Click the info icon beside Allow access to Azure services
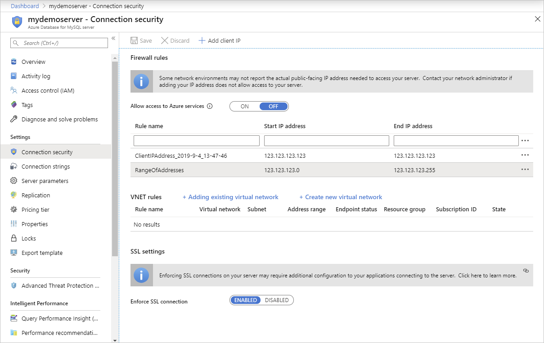This screenshot has height=343, width=544. click(x=209, y=107)
